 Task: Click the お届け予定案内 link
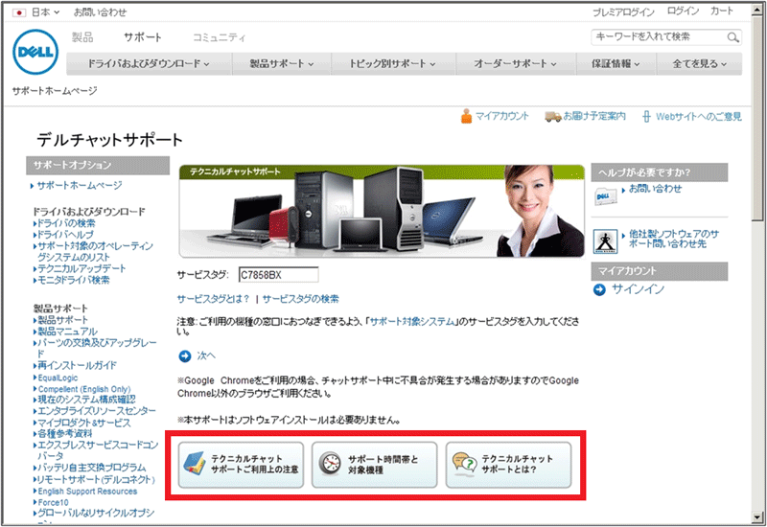594,116
